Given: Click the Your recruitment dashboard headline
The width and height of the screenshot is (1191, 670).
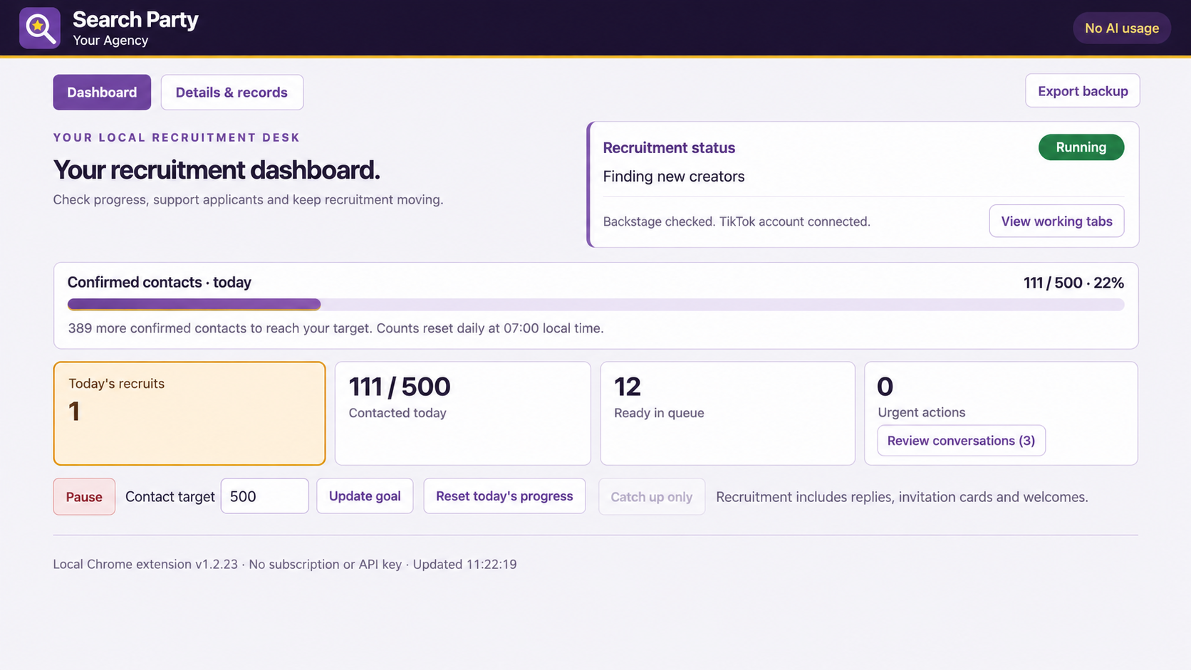Looking at the screenshot, I should click(217, 169).
